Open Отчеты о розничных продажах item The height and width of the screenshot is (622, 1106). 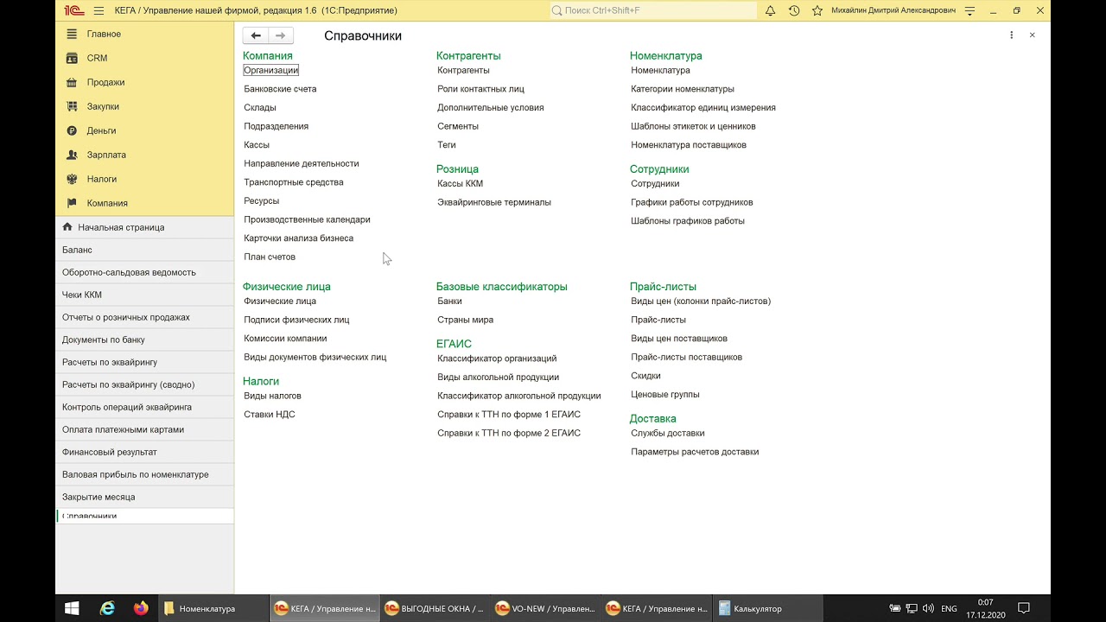pos(144,317)
